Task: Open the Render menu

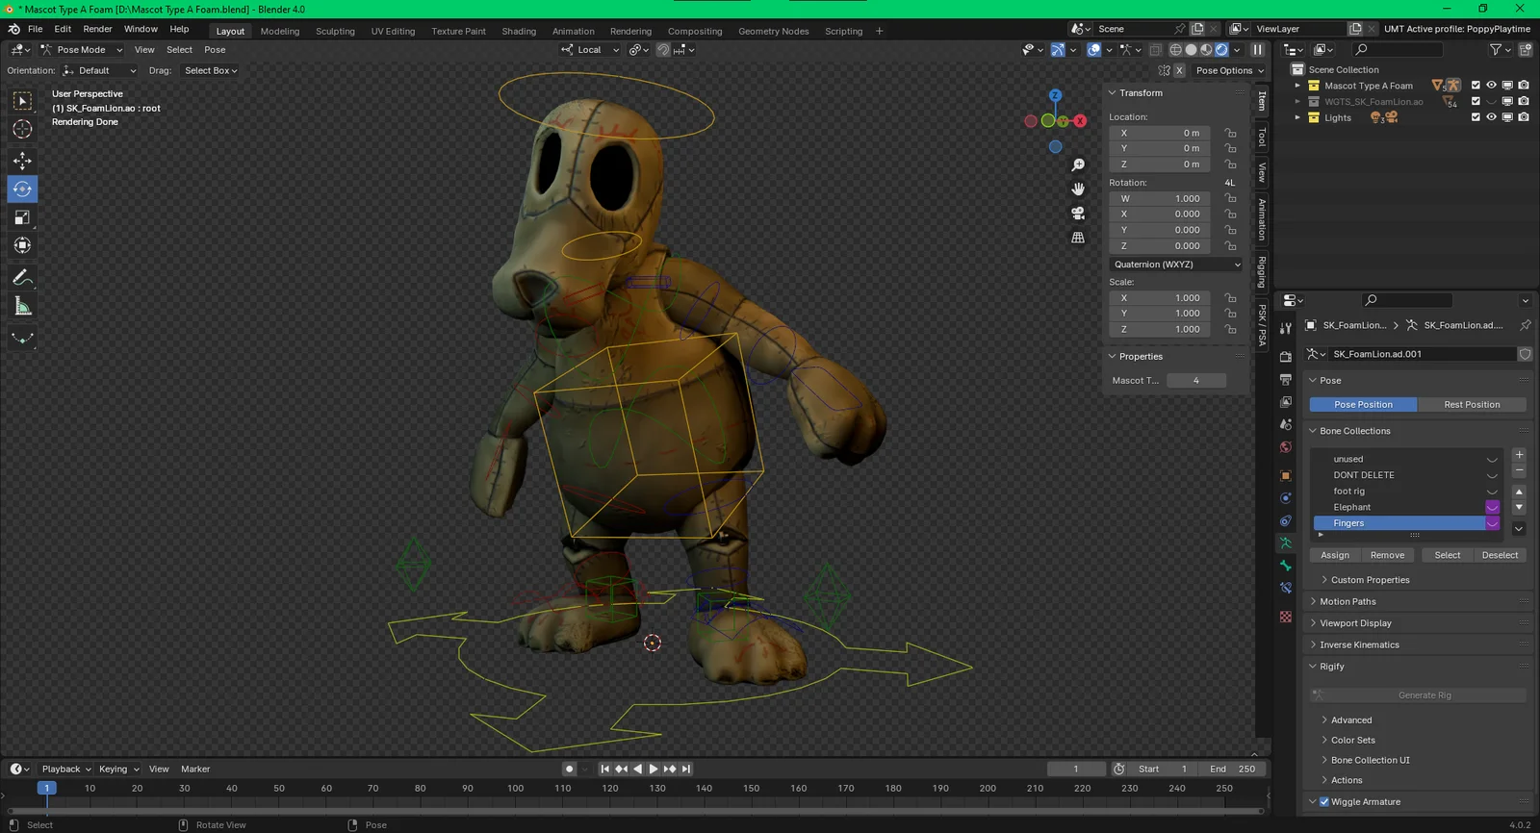Action: 97,29
